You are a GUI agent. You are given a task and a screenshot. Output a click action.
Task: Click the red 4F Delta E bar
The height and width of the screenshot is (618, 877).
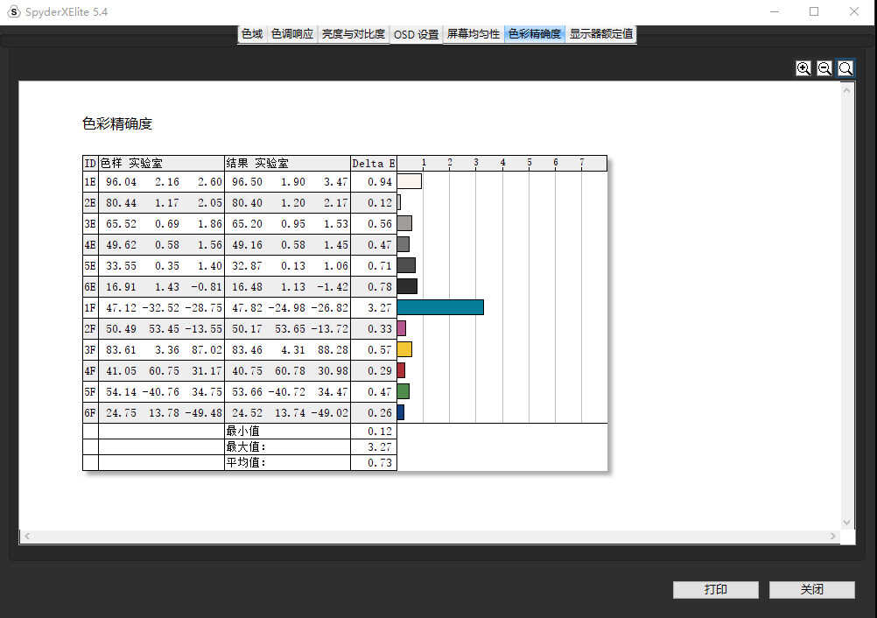click(x=401, y=370)
